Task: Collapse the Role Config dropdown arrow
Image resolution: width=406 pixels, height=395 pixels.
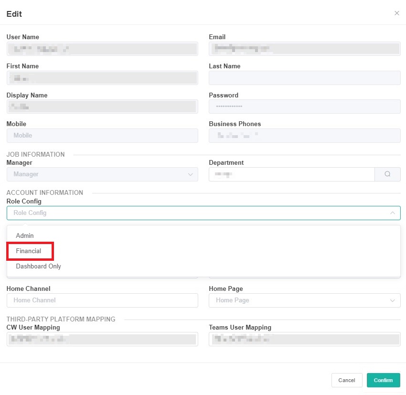Action: 392,213
